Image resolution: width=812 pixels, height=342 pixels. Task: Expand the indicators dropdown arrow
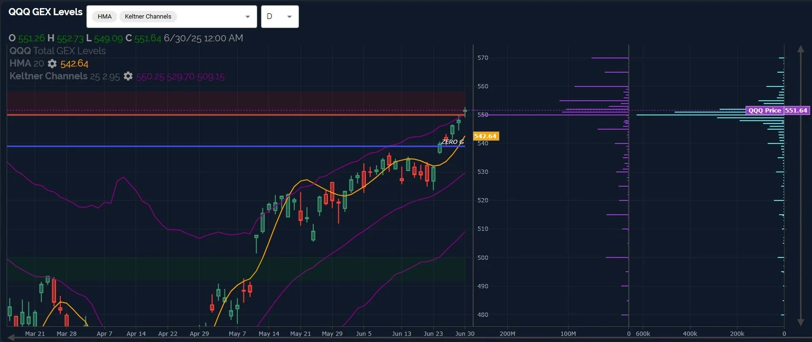[x=247, y=17]
